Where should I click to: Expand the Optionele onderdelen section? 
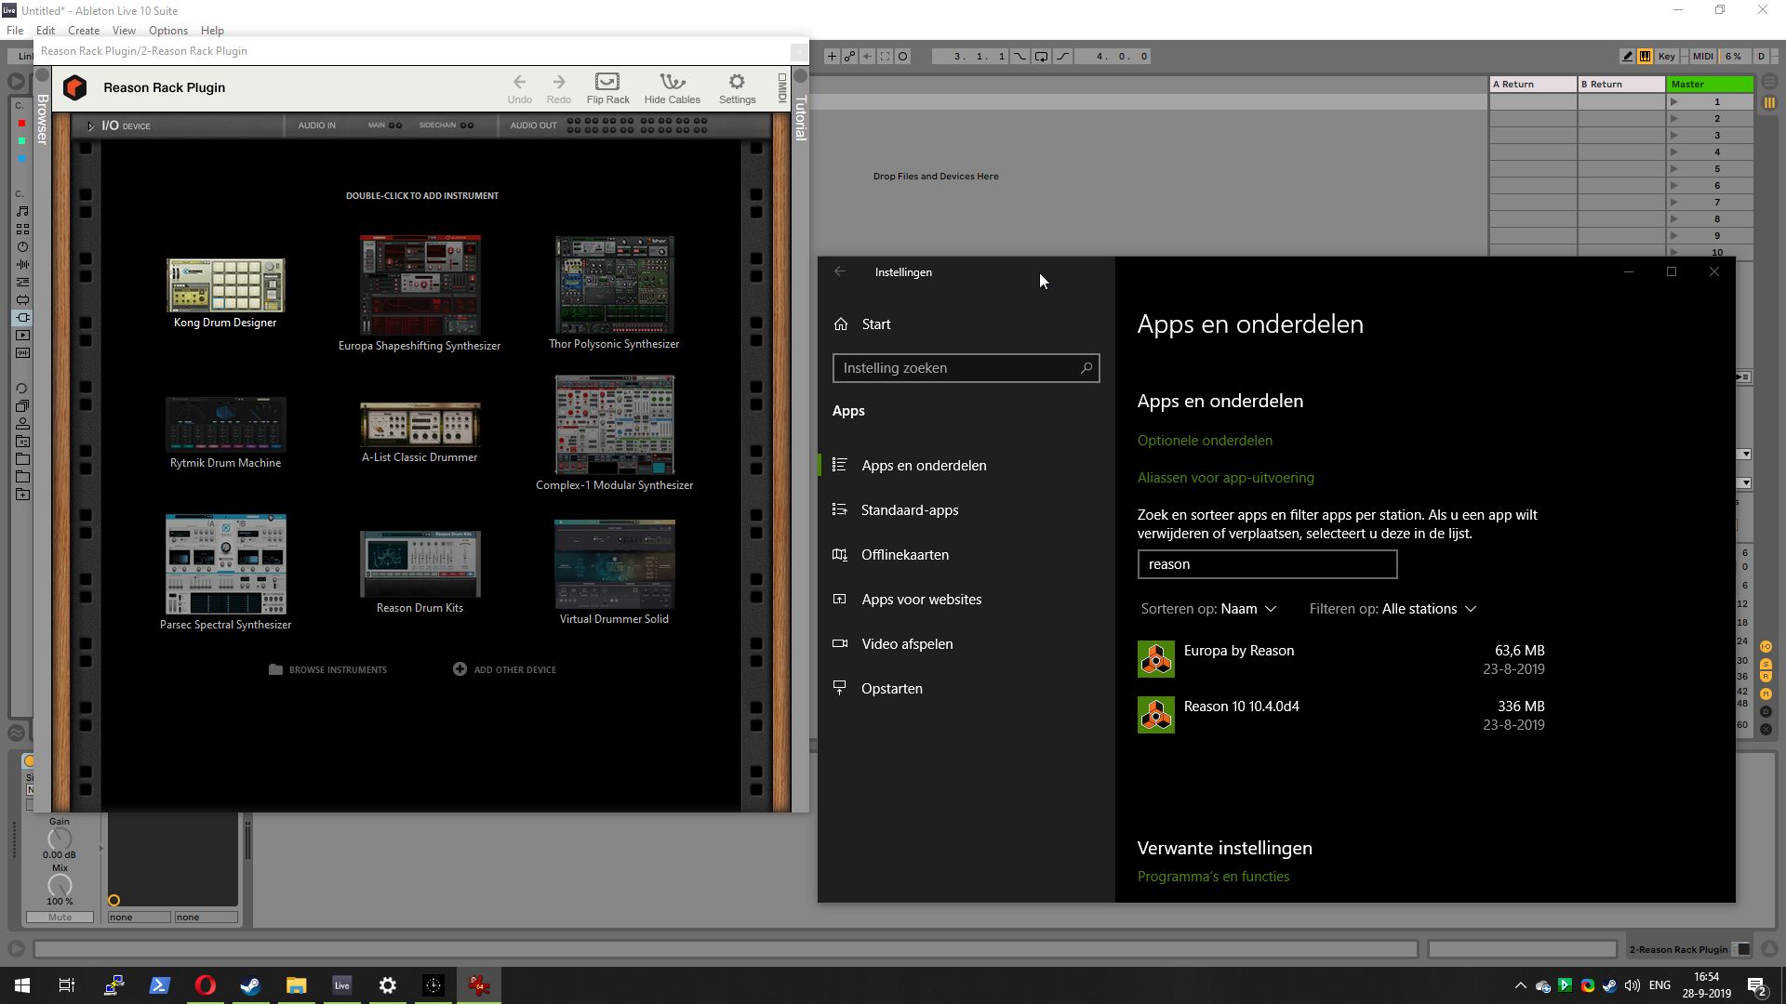tap(1205, 440)
